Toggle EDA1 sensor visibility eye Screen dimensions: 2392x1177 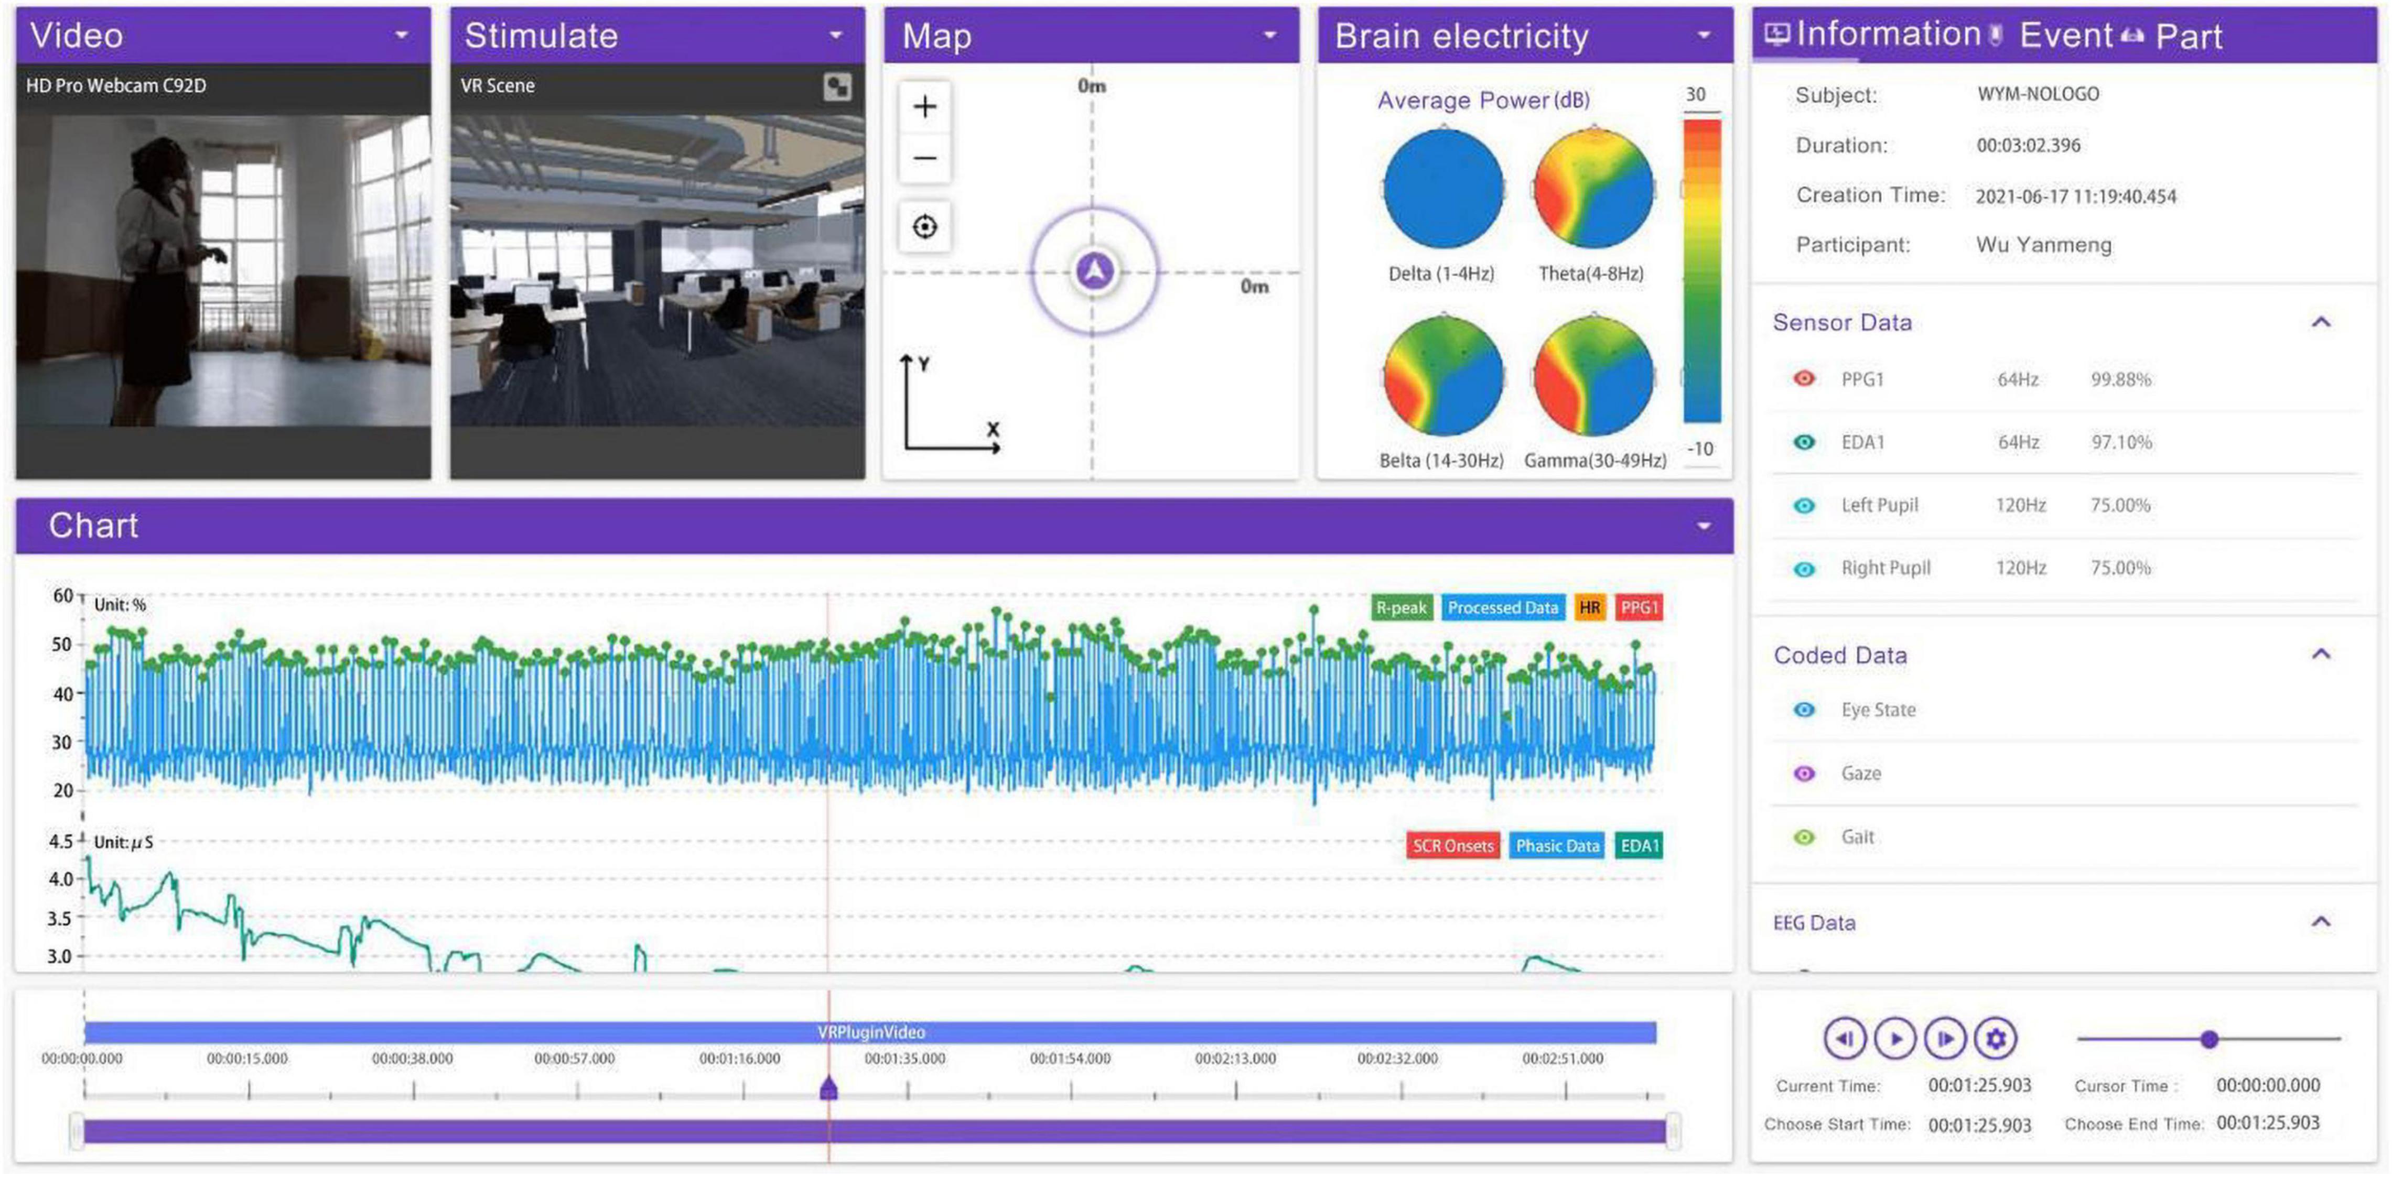click(x=1803, y=442)
